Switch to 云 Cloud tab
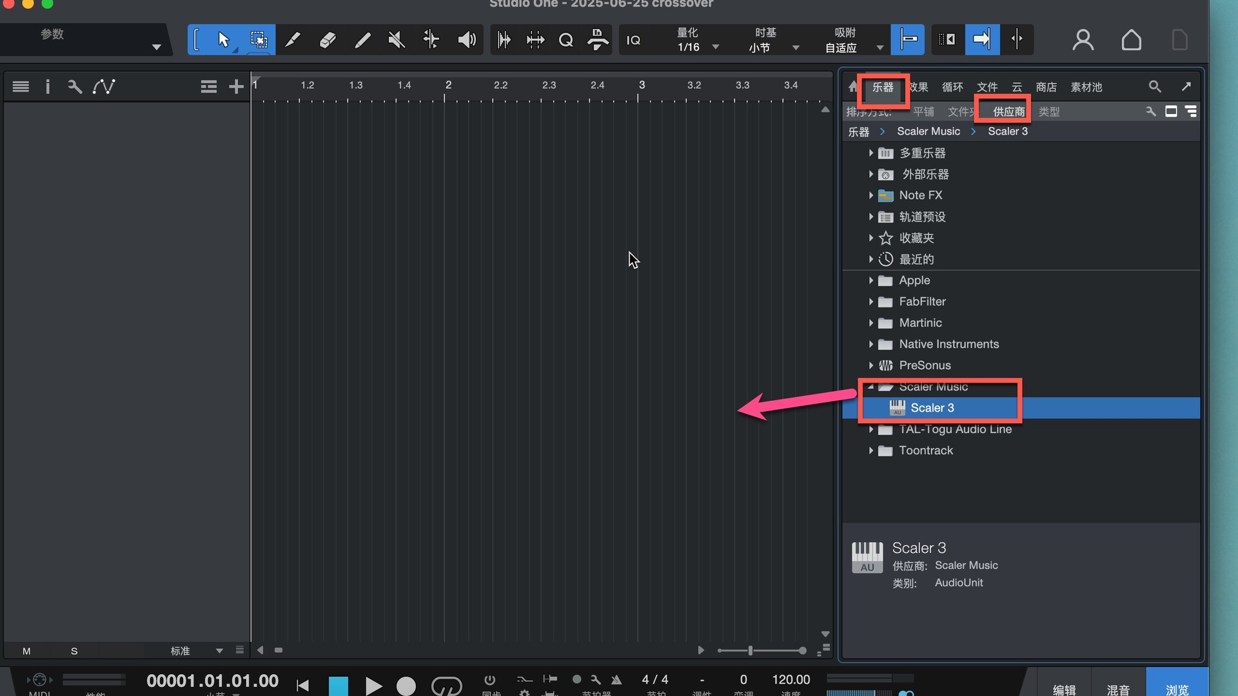This screenshot has width=1238, height=696. tap(1017, 87)
